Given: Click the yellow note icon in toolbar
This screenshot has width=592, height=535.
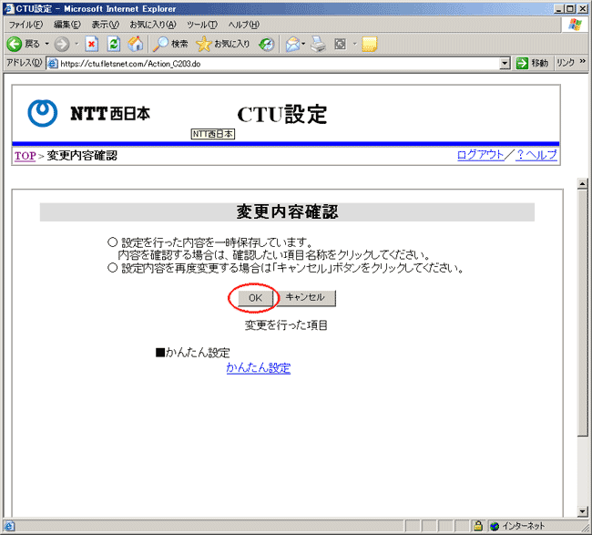Looking at the screenshot, I should 369,45.
